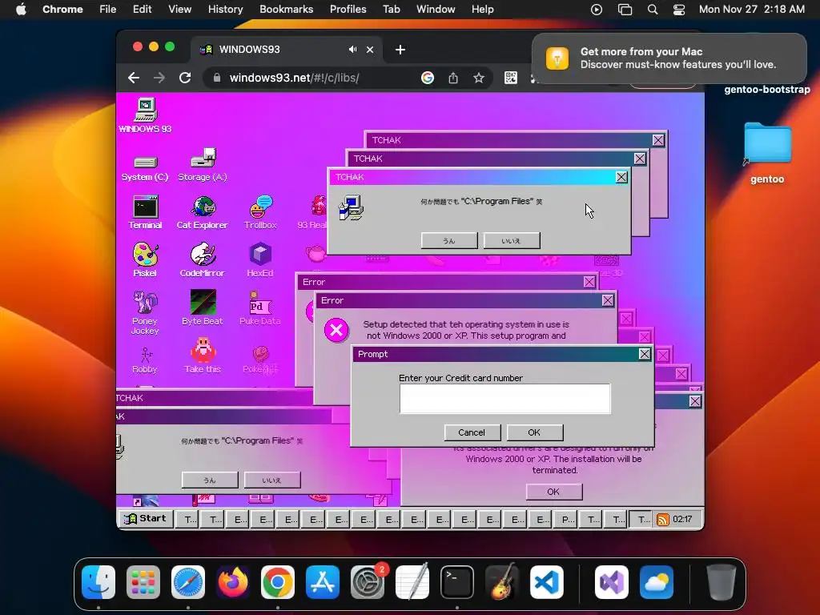Close the Error dialog about Setup detected
The width and height of the screenshot is (820, 615).
pos(608,300)
